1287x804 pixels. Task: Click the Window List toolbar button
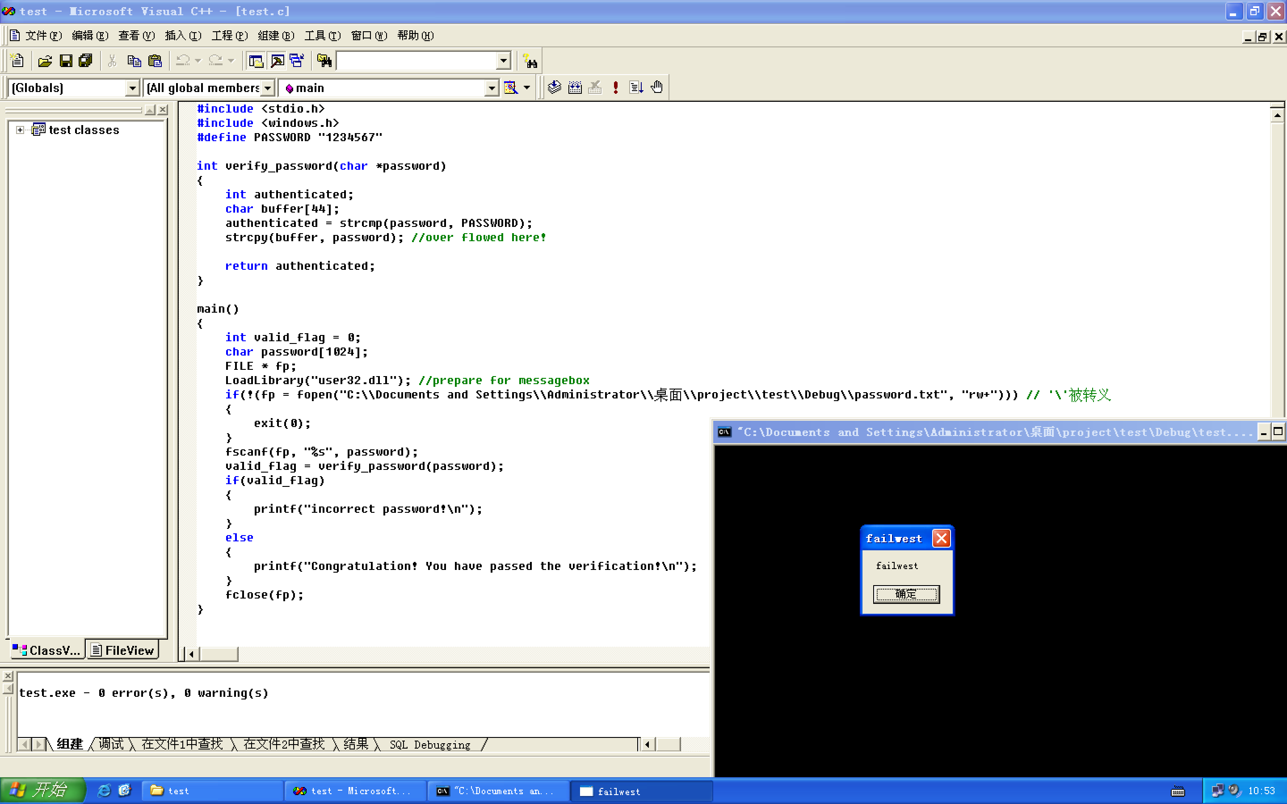[x=297, y=61]
